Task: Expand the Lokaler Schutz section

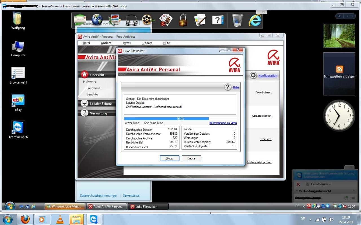Action: pos(98,103)
